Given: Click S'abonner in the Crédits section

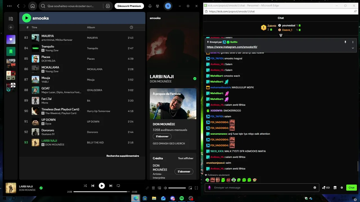Looking at the screenshot, I should tap(184, 171).
